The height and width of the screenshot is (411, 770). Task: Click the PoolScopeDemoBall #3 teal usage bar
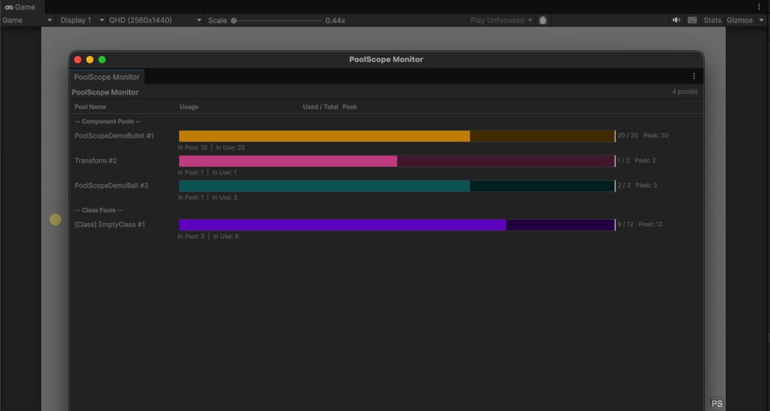(397, 186)
